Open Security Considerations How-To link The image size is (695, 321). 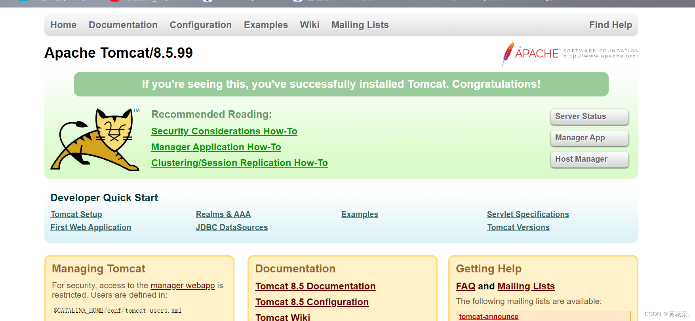224,131
